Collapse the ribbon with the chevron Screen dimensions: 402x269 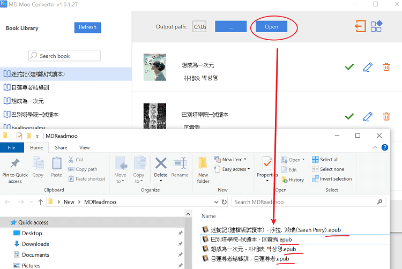tap(375, 147)
